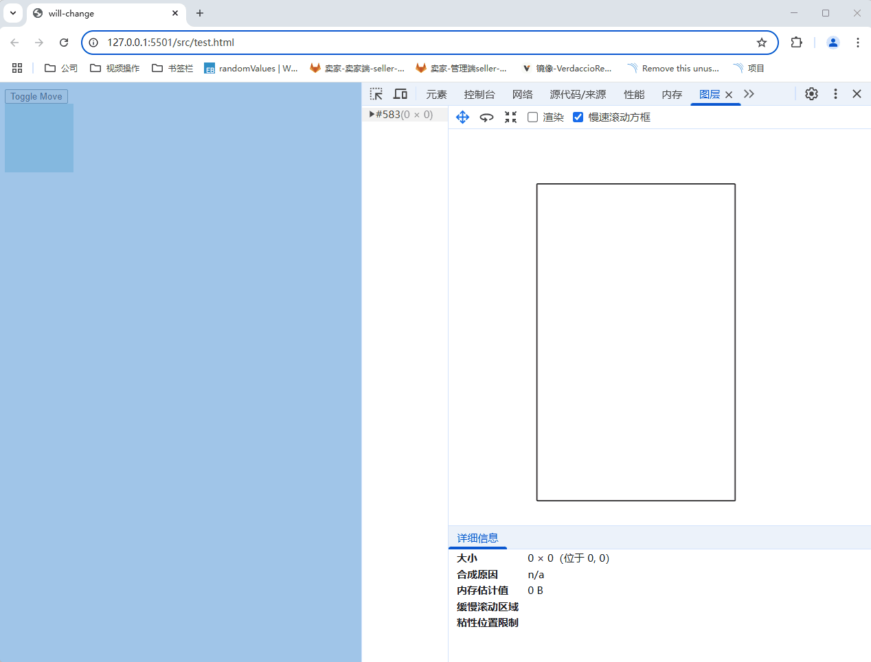This screenshot has height=662, width=871.
Task: Click the 合成原因 n/a value
Action: (536, 574)
